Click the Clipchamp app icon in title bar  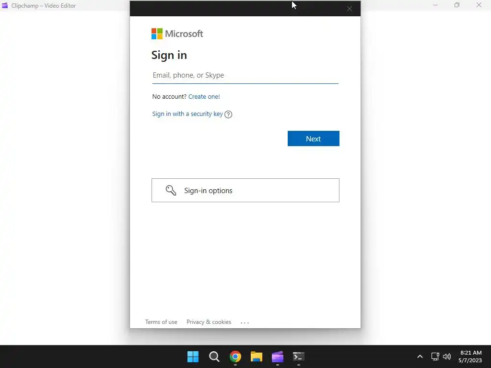coord(5,6)
